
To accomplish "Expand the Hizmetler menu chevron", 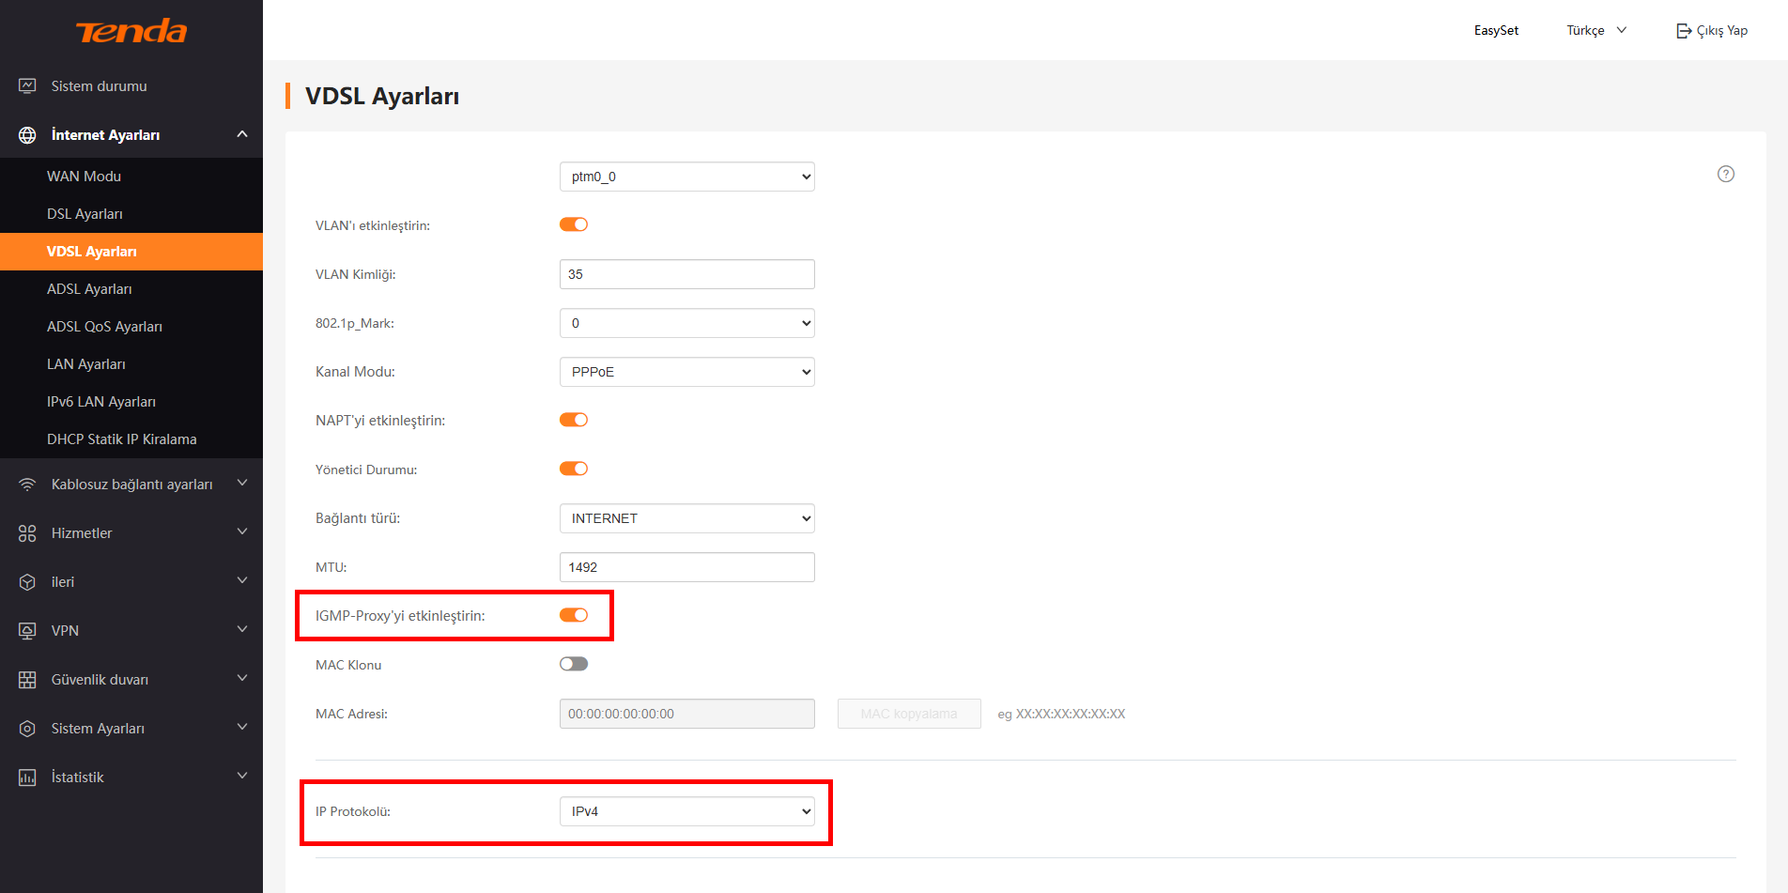I will [242, 532].
